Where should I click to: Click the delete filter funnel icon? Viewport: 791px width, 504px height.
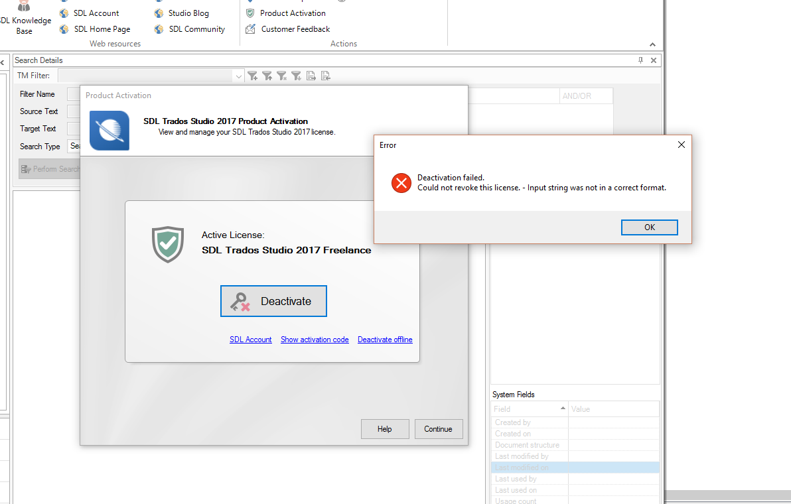pyautogui.click(x=282, y=76)
